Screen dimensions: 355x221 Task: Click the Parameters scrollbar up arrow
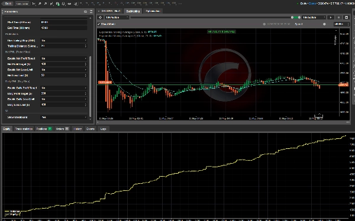[x=91, y=18]
